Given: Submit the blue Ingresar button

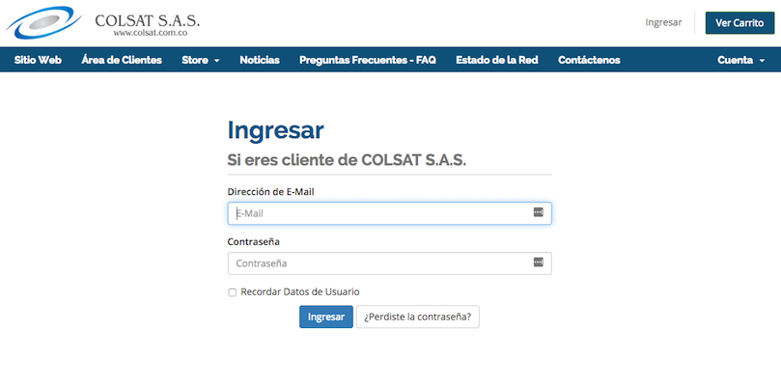Looking at the screenshot, I should (x=326, y=316).
